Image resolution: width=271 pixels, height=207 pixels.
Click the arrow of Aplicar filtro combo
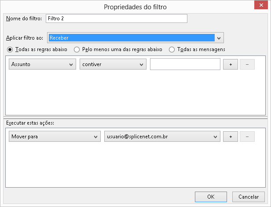click(219, 38)
